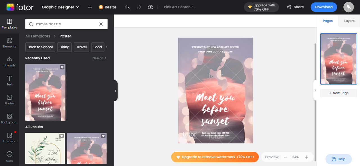Zoom in with the plus icon

[x=306, y=157]
